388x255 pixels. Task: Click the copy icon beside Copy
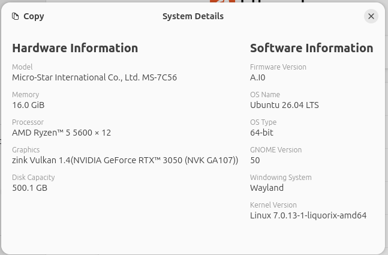16,16
